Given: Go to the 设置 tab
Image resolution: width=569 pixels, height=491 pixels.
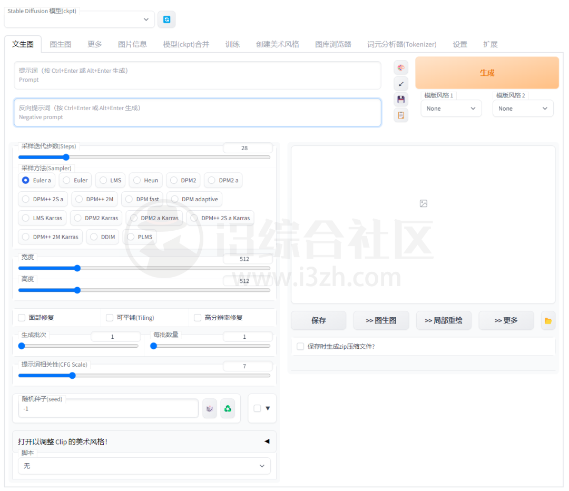Looking at the screenshot, I should click(460, 44).
